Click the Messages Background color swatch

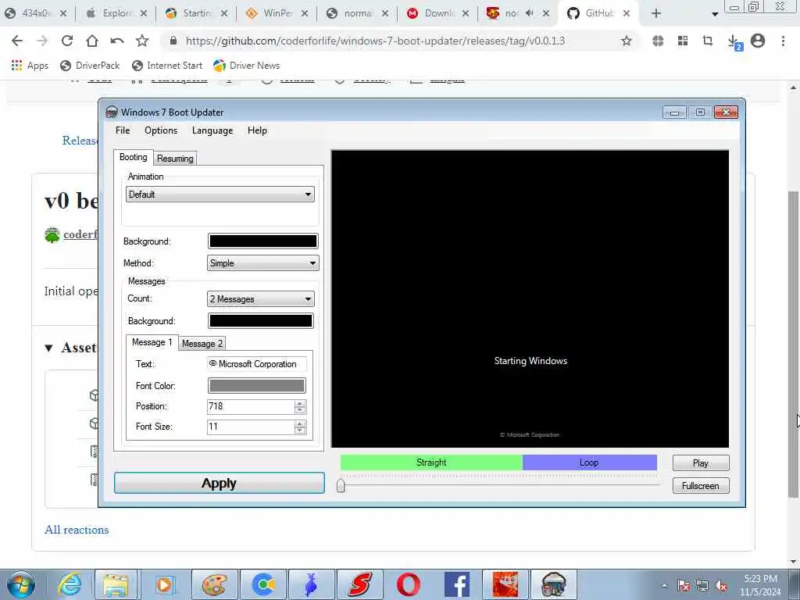(x=261, y=320)
